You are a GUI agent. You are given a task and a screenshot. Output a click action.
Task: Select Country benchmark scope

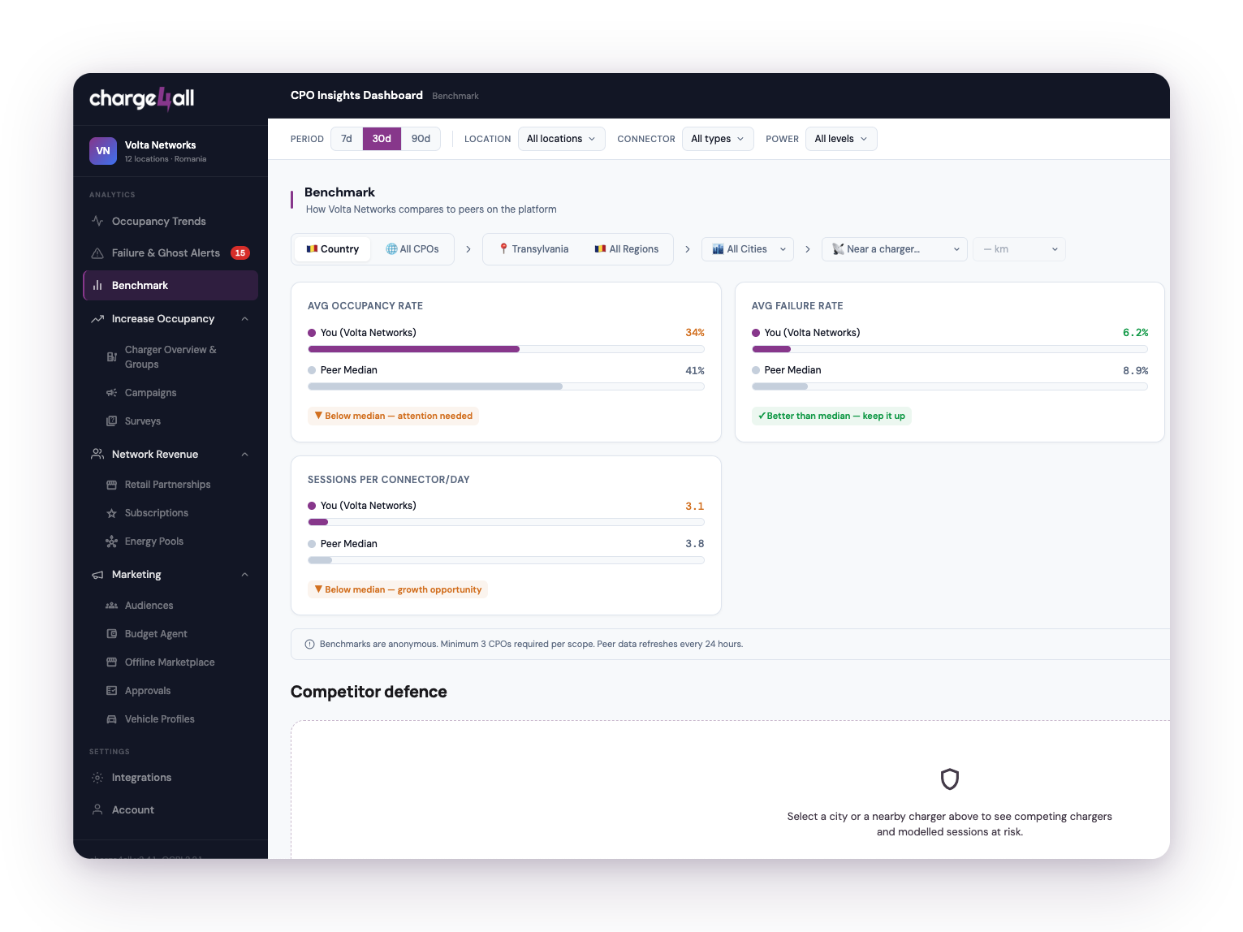click(333, 249)
